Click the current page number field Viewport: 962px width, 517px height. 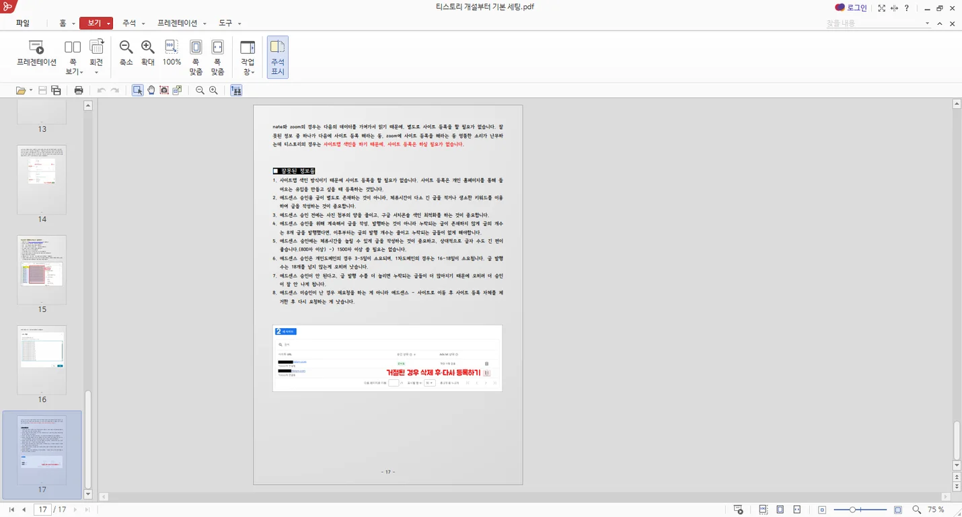pyautogui.click(x=42, y=510)
